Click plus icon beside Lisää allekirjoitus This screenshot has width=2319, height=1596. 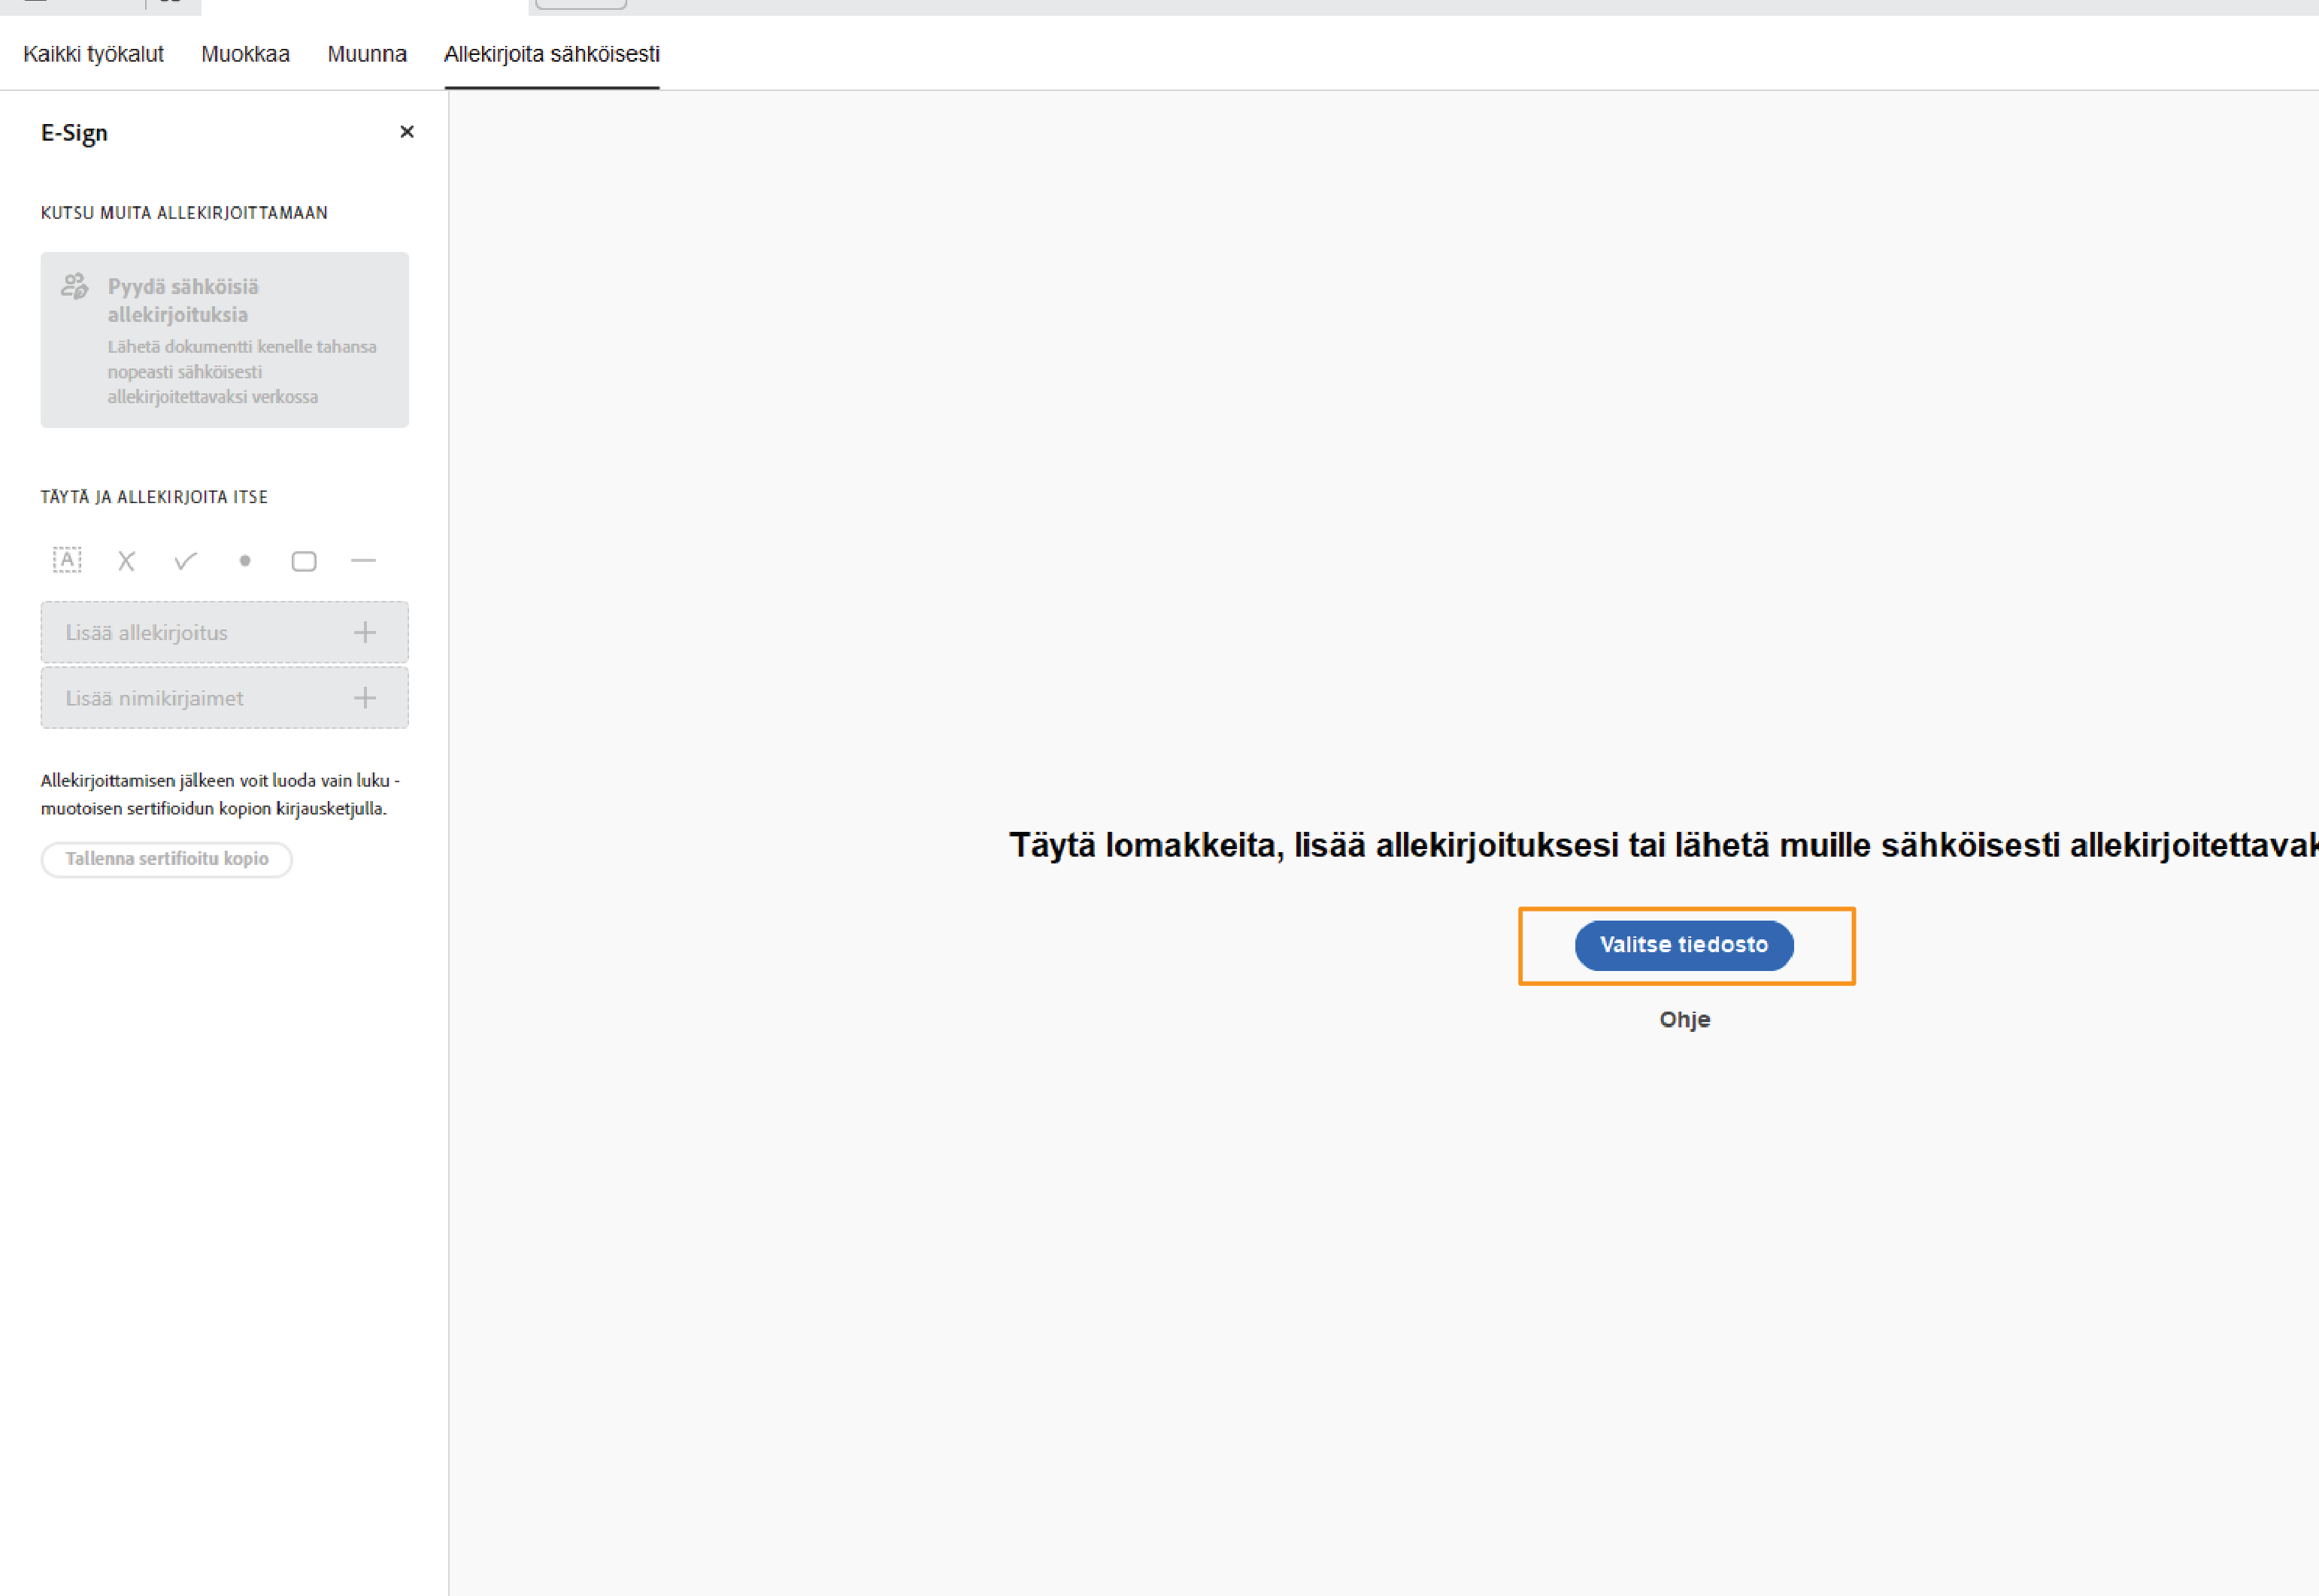coord(365,632)
